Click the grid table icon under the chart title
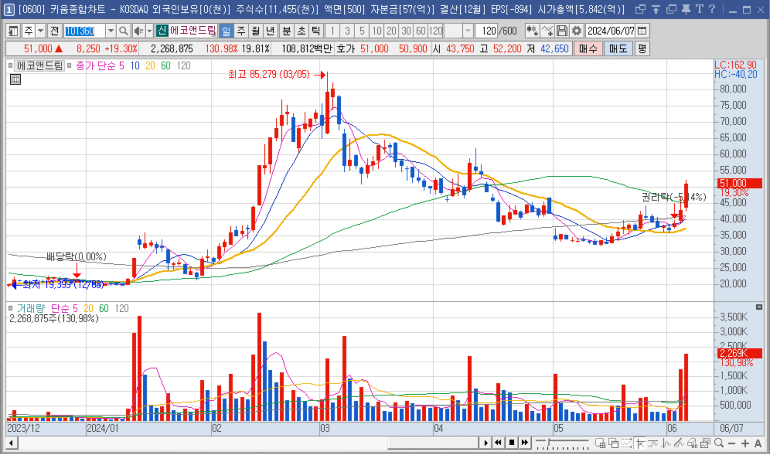 point(15,79)
